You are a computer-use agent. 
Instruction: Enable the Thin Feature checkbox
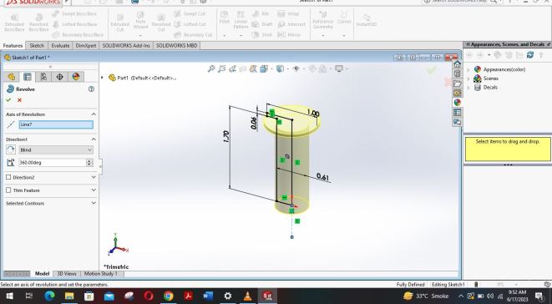tap(8, 190)
